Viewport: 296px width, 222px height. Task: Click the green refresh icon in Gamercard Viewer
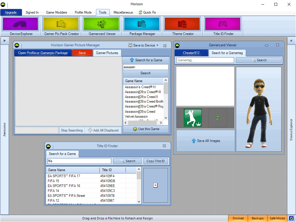(x=218, y=118)
